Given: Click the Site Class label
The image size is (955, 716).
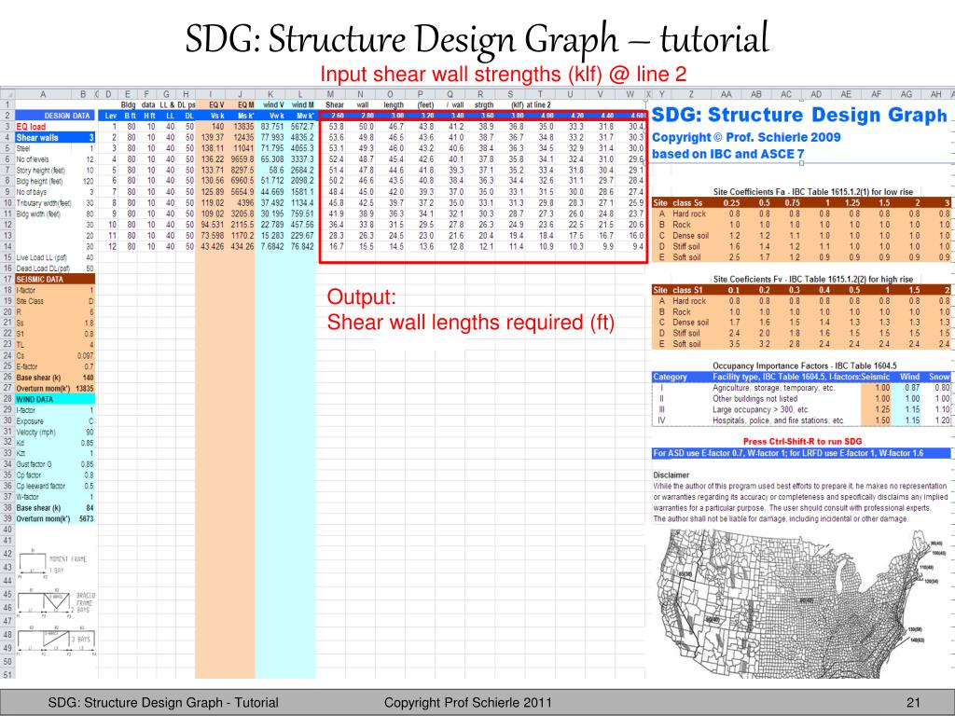Looking at the screenshot, I should pos(30,301).
